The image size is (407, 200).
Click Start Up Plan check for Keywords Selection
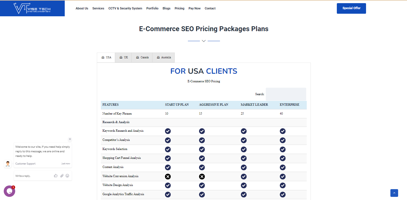(168, 149)
